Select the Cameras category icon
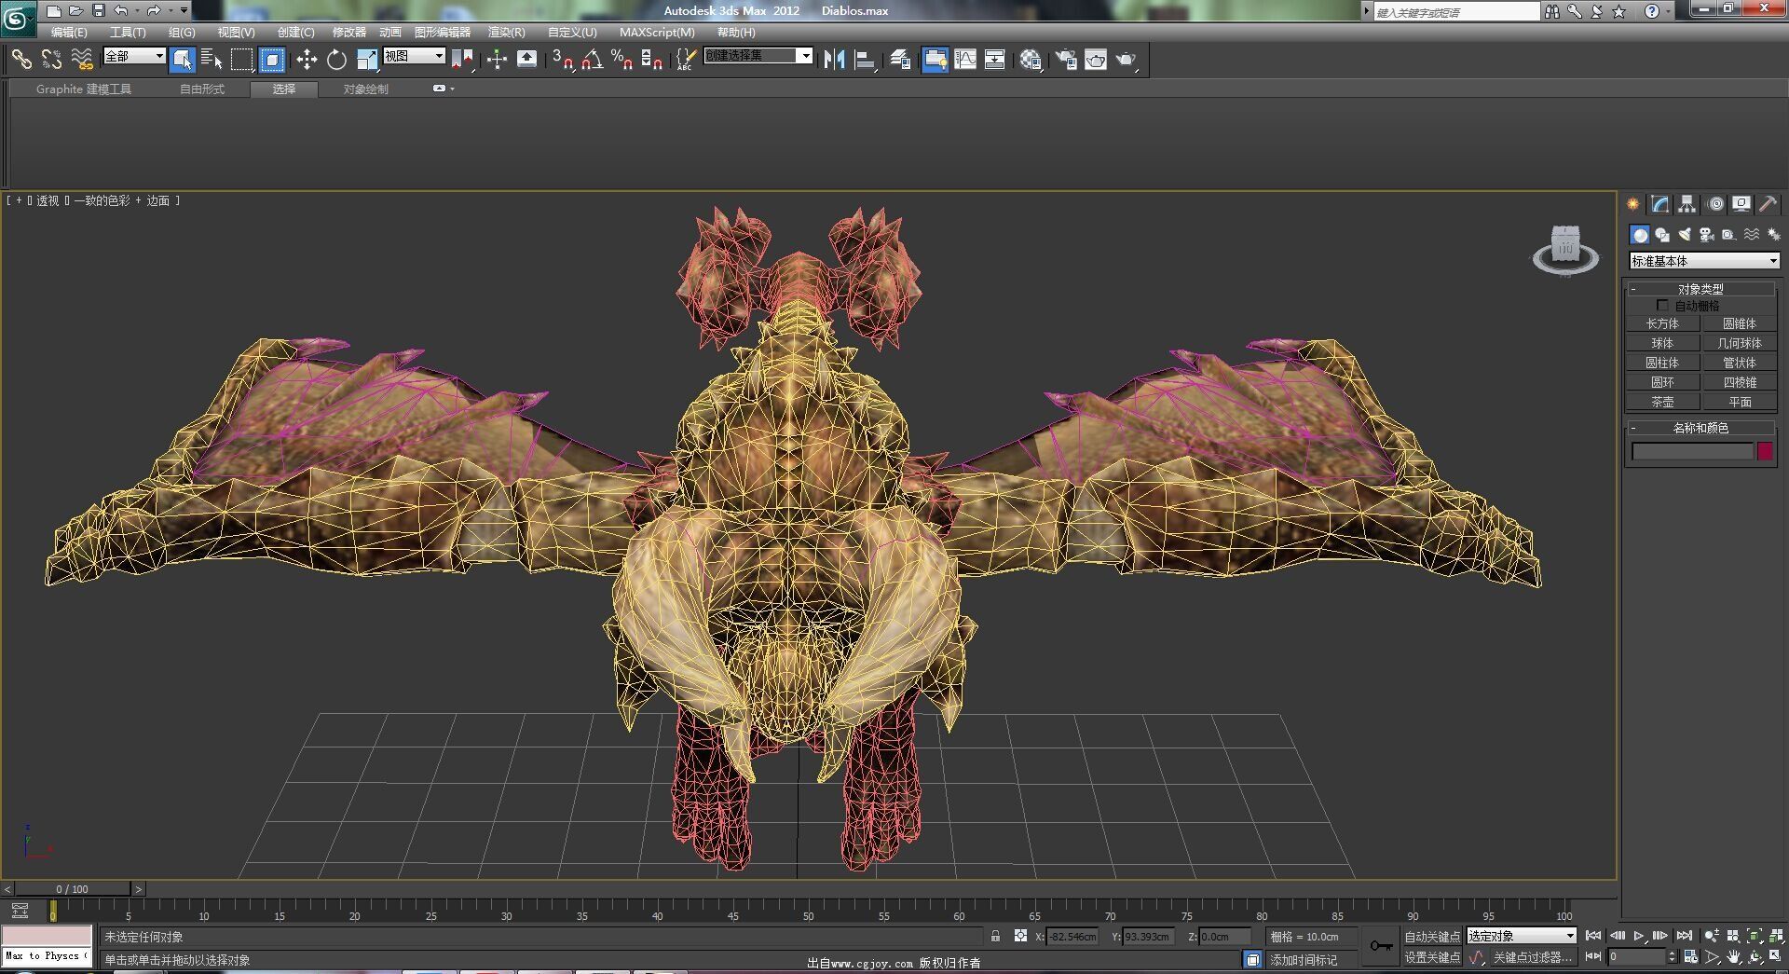This screenshot has height=974, width=1789. point(1707,235)
